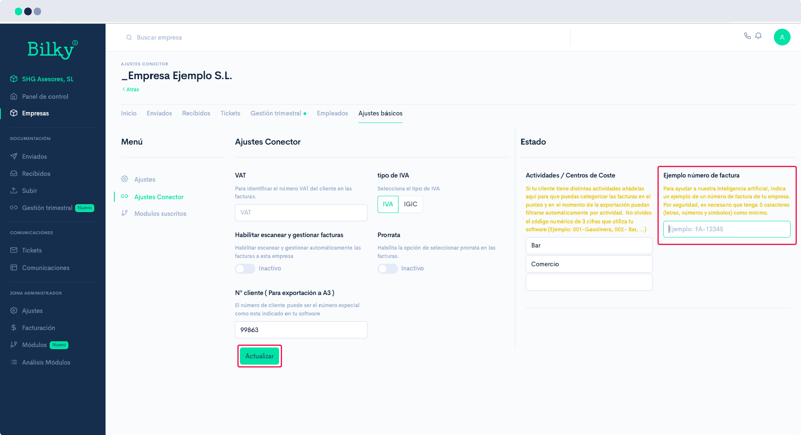The image size is (801, 435).
Task: Open the user profile avatar
Action: [x=782, y=37]
